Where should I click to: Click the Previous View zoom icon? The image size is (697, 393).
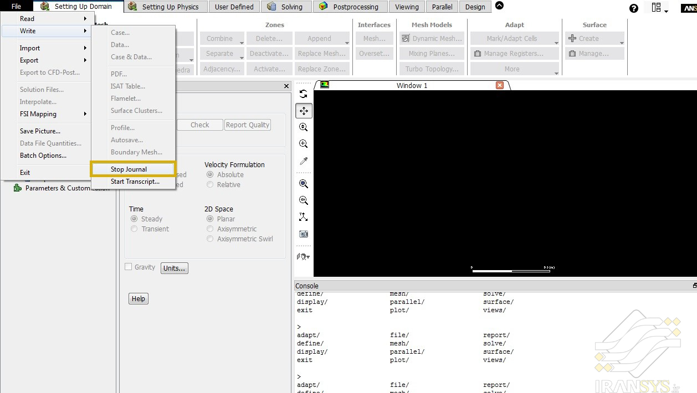[x=304, y=200]
